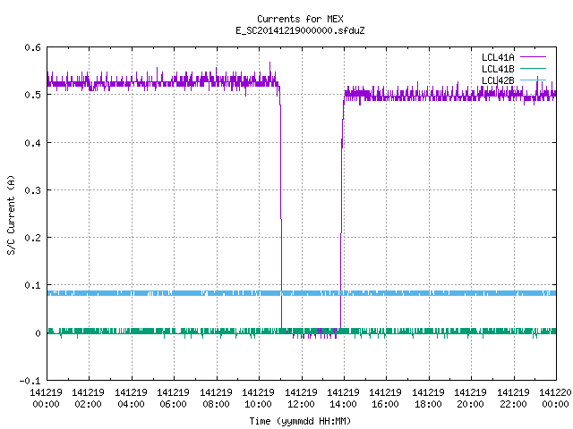573x429 pixels.
Task: Click the purple LCL41A legend line sample
Action: click(x=533, y=57)
